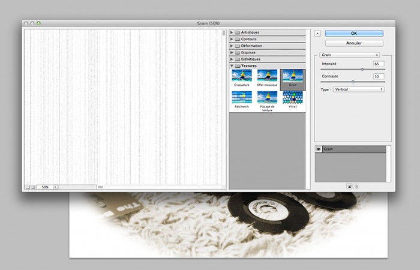Click the Contours folder icon
This screenshot has height=270, width=420.
[238, 39]
